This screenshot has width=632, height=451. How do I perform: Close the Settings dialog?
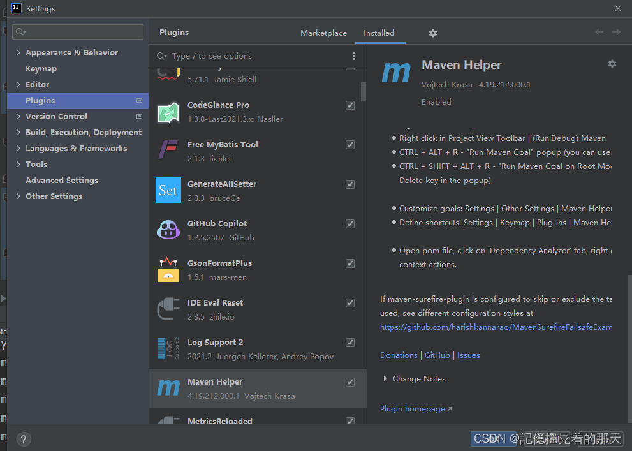coord(617,8)
